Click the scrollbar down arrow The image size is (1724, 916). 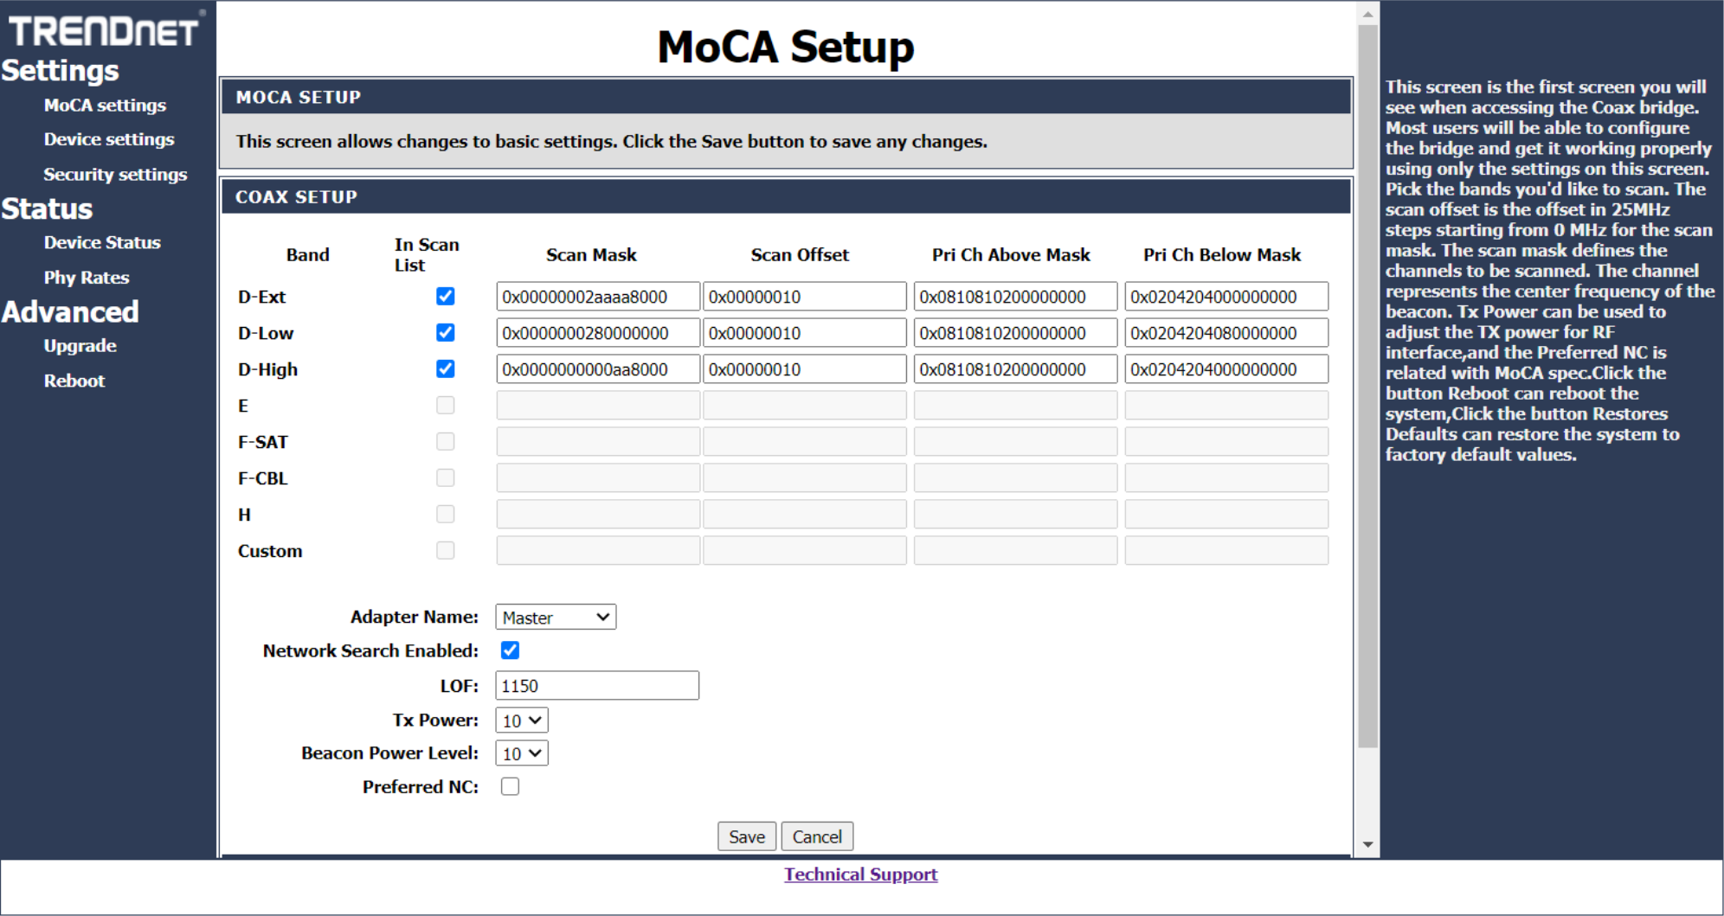point(1367,844)
